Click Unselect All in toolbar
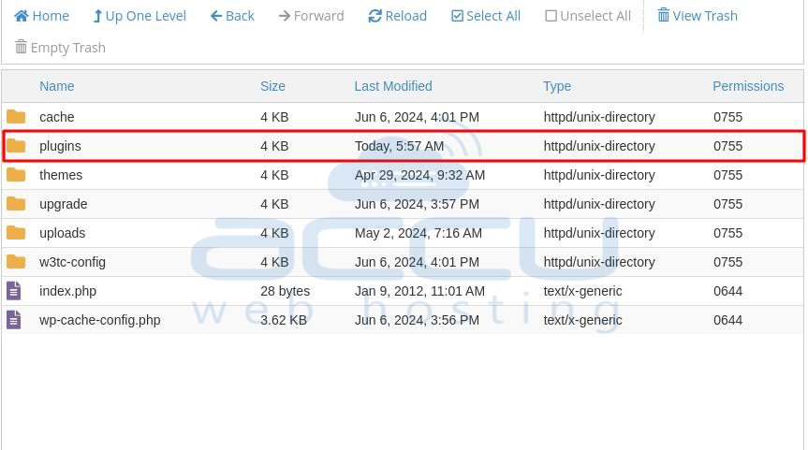808x450 pixels. click(588, 16)
